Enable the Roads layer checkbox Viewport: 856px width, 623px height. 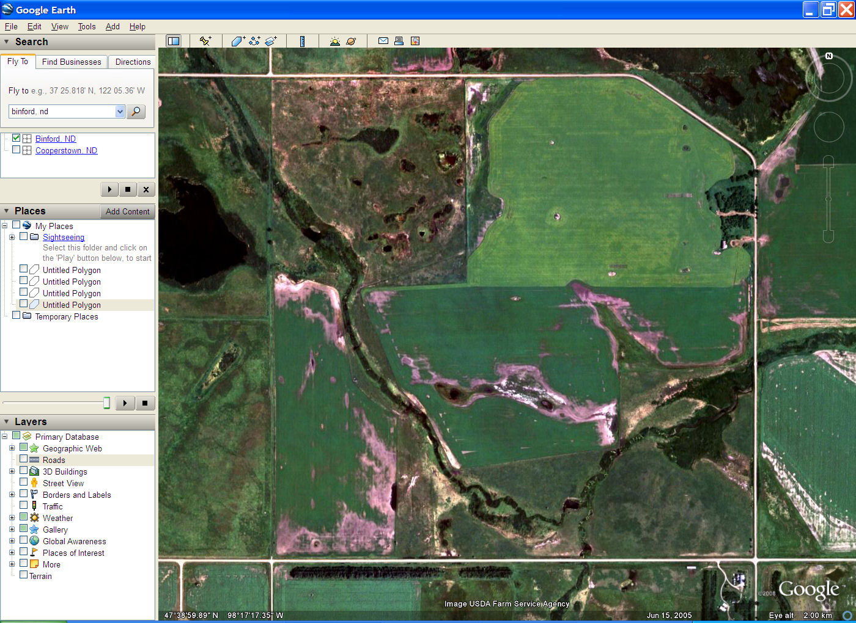(23, 459)
